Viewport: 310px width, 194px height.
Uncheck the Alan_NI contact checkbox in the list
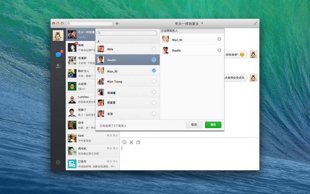coord(154,71)
